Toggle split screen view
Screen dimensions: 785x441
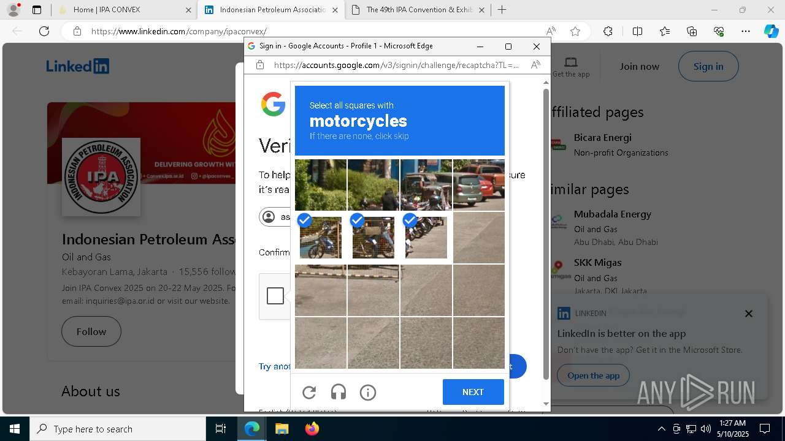pyautogui.click(x=637, y=31)
